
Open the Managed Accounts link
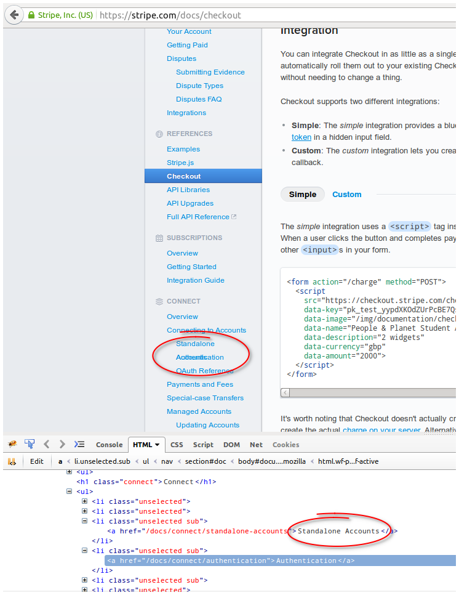[x=199, y=411]
